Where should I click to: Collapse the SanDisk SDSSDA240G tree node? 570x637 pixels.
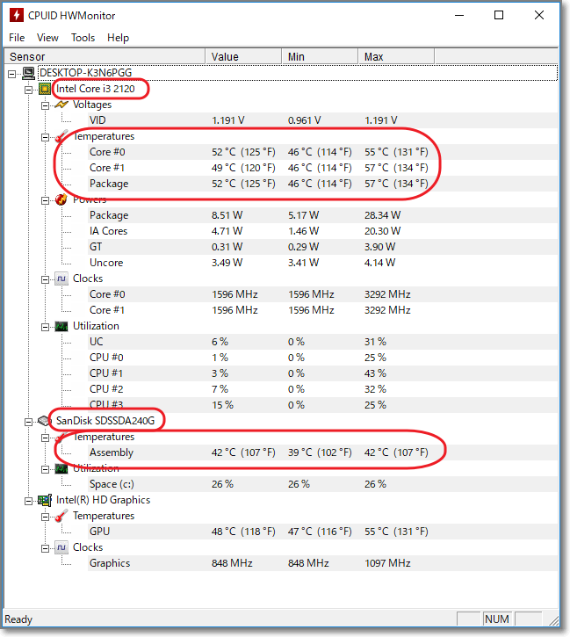29,421
